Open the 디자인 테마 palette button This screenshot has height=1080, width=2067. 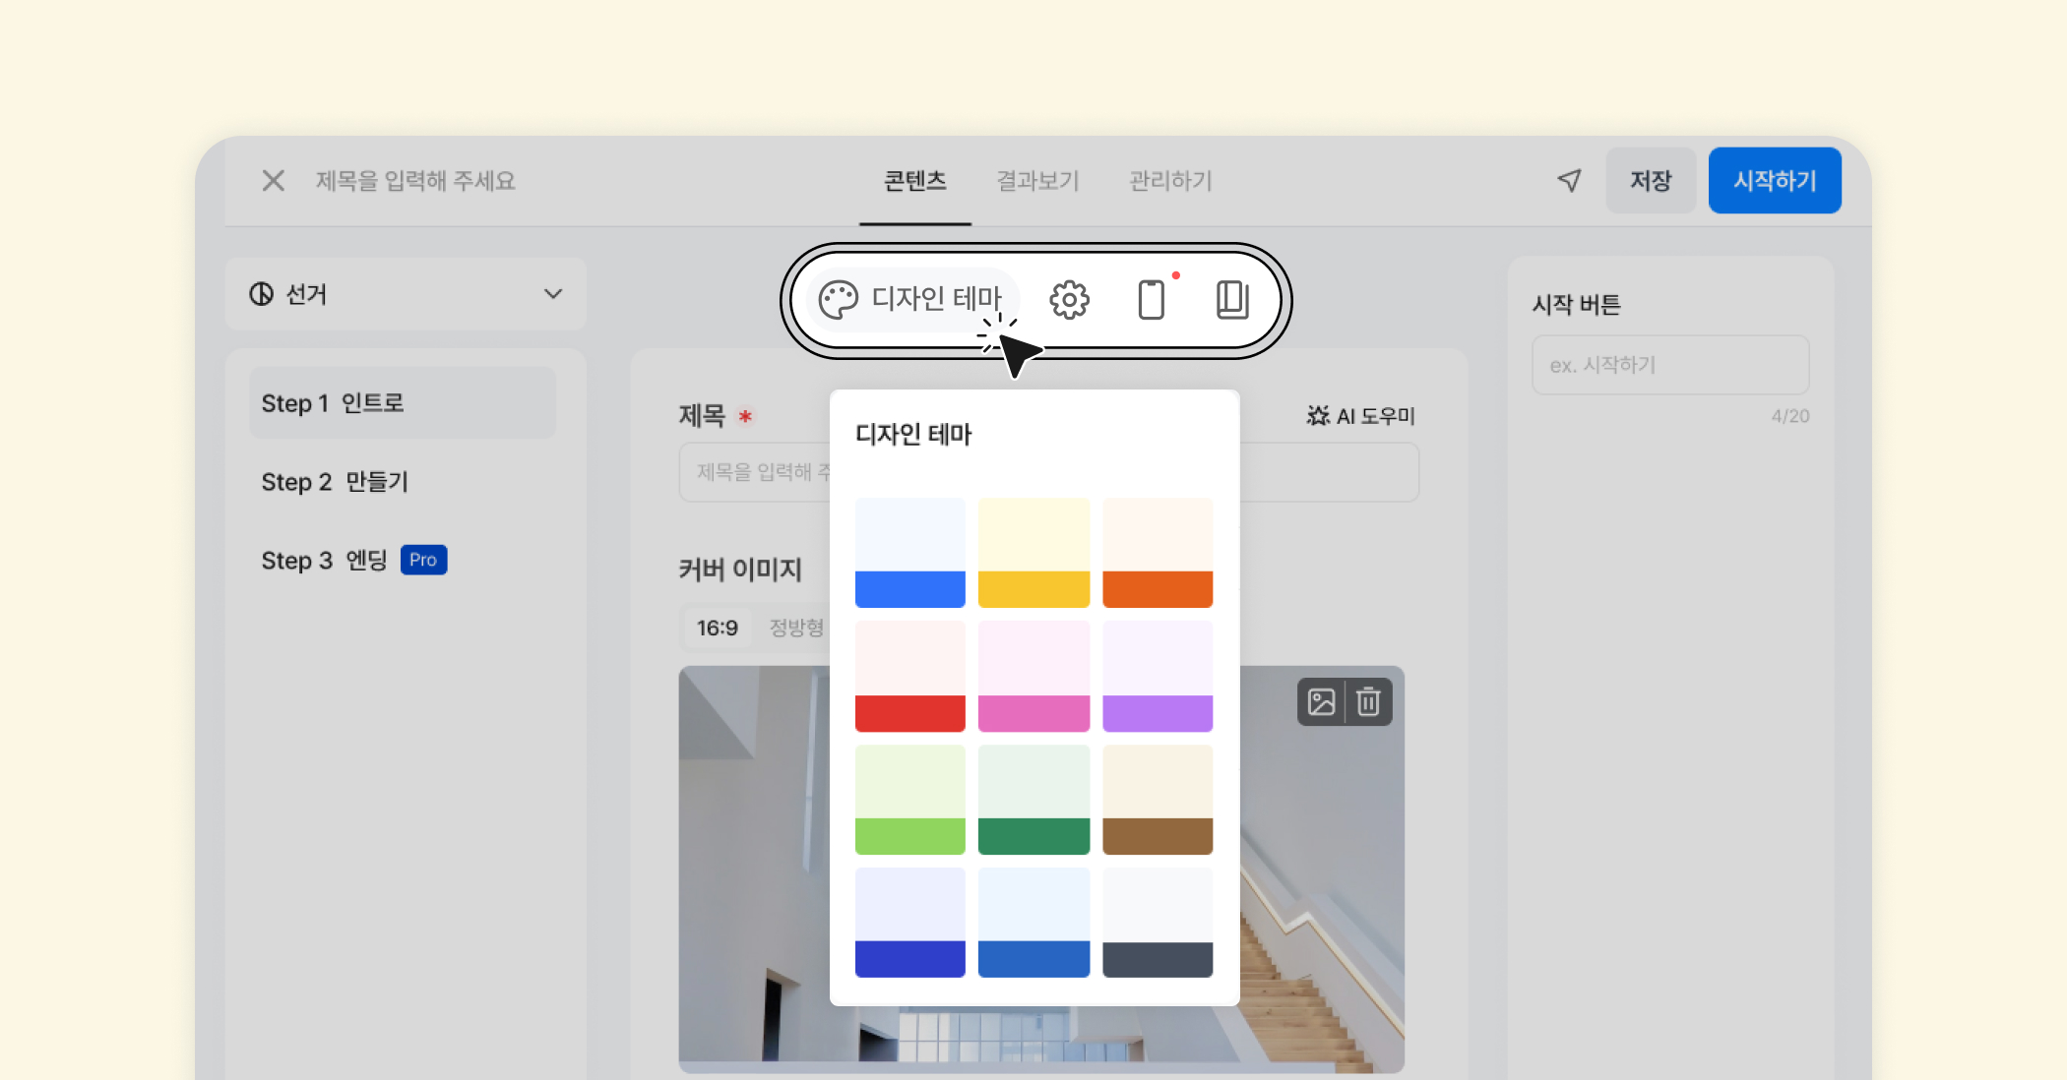pyautogui.click(x=911, y=299)
